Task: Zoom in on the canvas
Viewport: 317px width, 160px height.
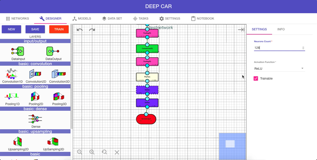Action: pyautogui.click(x=92, y=152)
